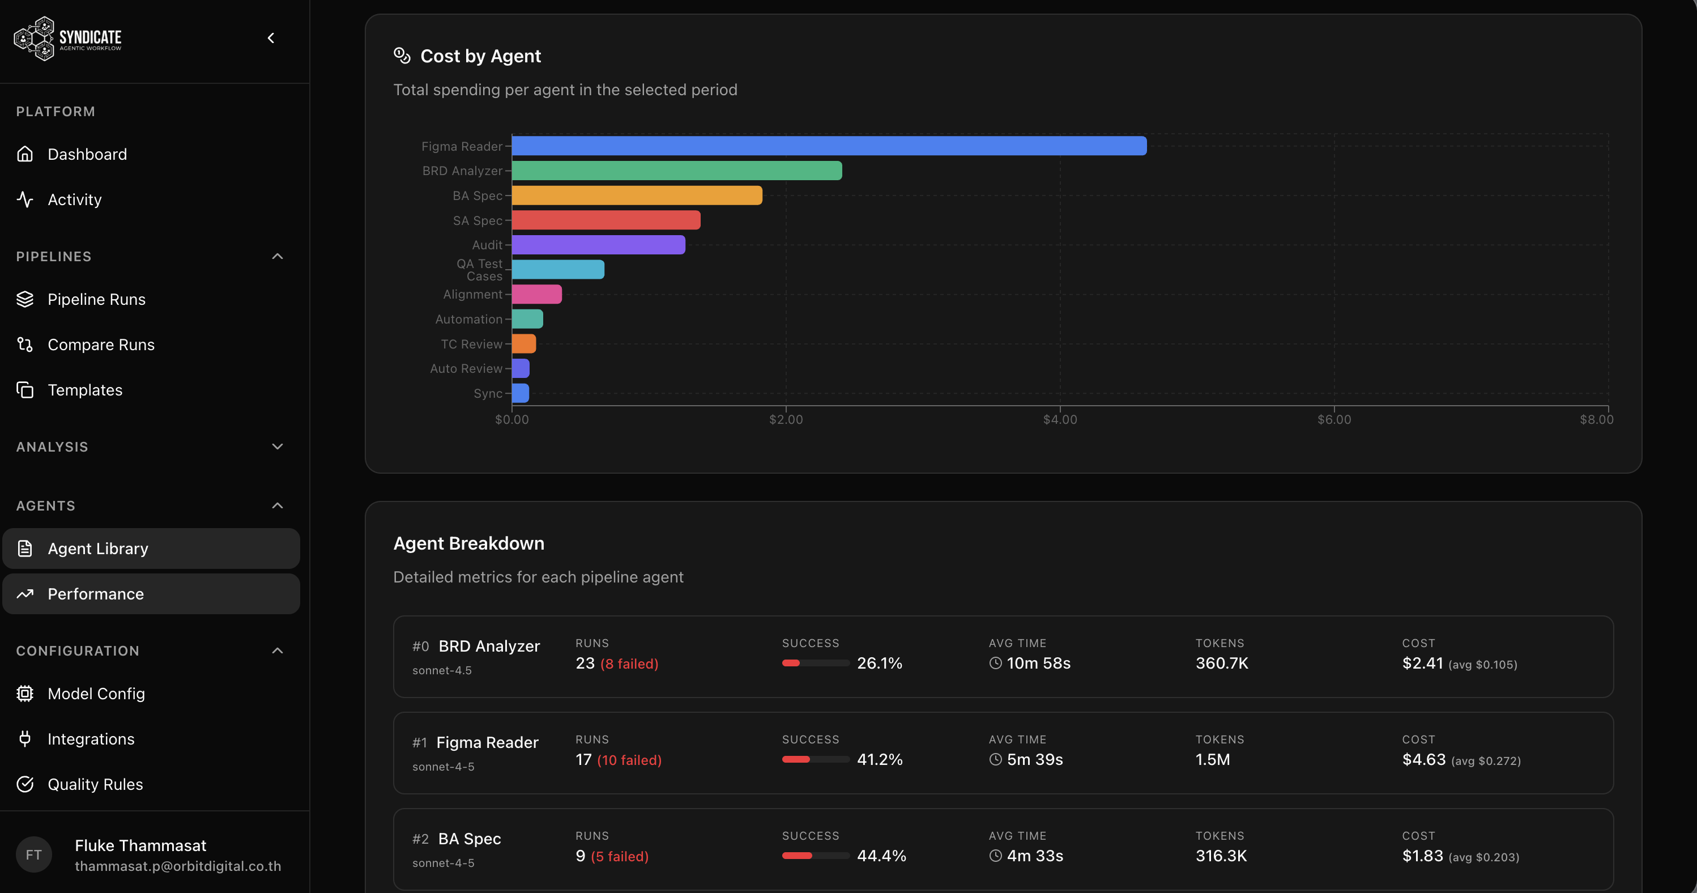Click the Model Config chip icon
Viewport: 1697px width, 893px height.
tap(25, 694)
